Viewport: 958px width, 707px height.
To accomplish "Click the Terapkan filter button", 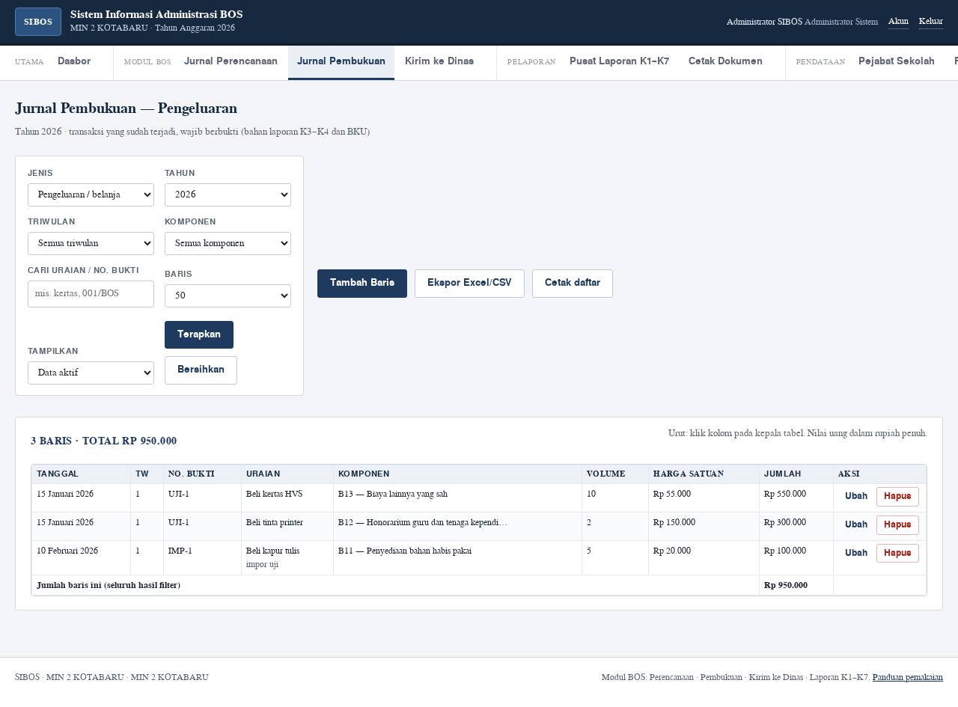I will (x=199, y=334).
